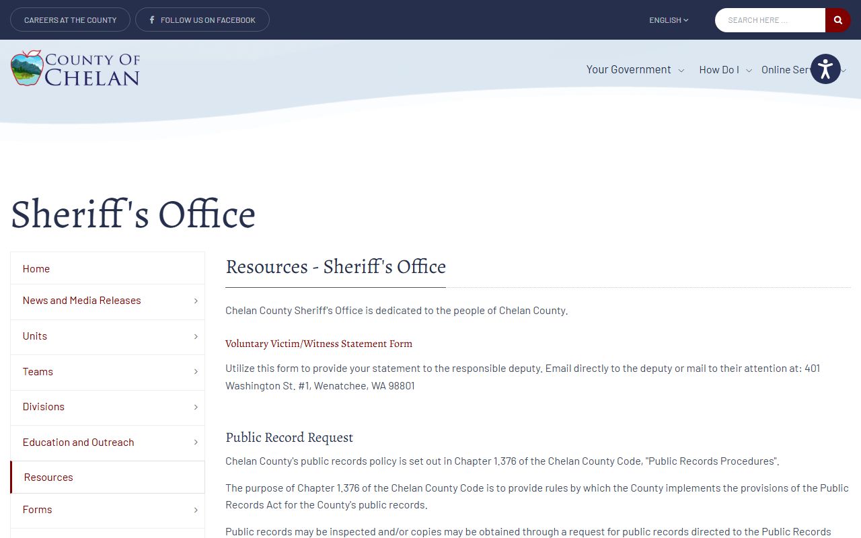
Task: Click the Facebook icon in Follow Us button
Action: click(152, 20)
